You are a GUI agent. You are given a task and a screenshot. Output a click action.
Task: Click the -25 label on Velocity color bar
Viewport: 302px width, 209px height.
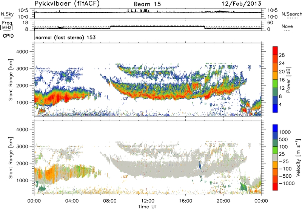pyautogui.click(x=284, y=161)
